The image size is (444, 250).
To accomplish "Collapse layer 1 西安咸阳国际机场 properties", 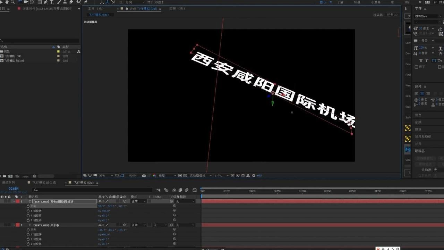I will pyautogui.click(x=15, y=201).
